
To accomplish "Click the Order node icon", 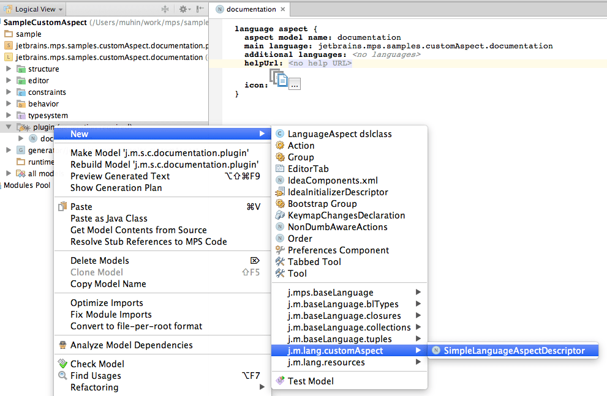I will point(280,238).
